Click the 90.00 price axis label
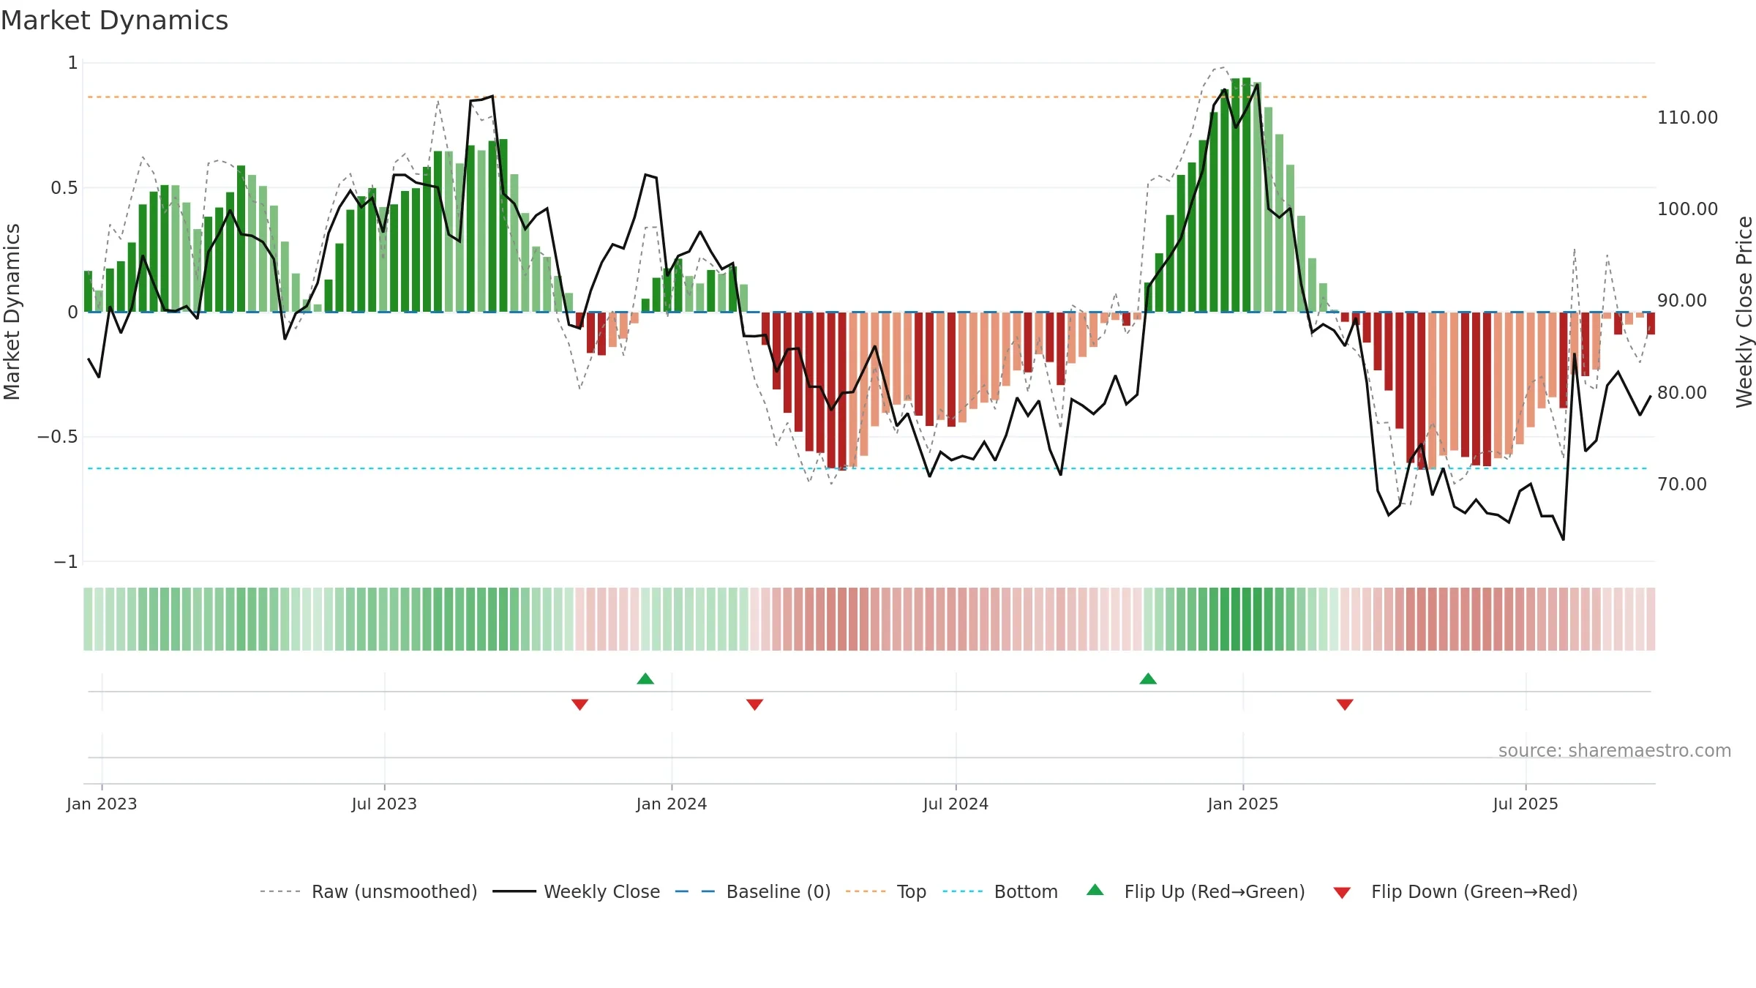The height and width of the screenshot is (988, 1756). (1682, 300)
